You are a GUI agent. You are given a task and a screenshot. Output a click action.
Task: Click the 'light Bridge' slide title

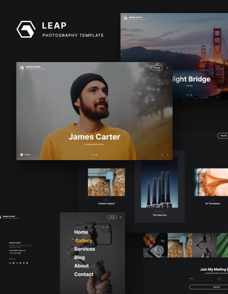pos(191,79)
